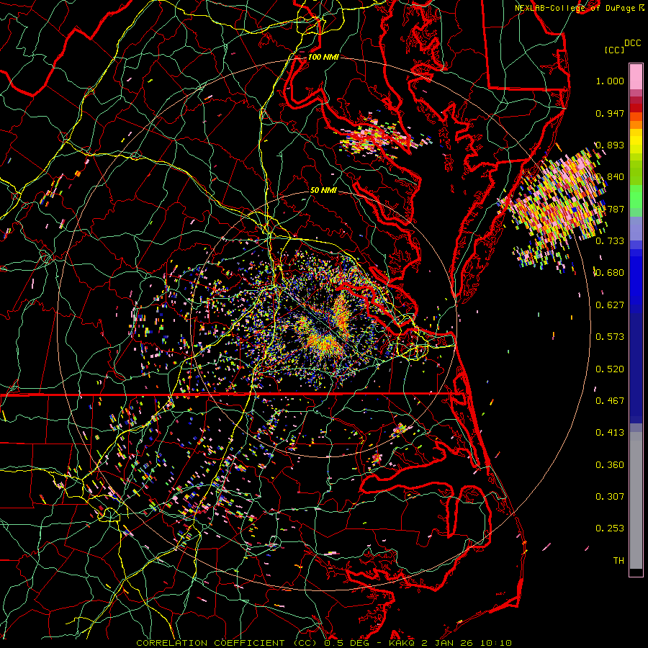The image size is (648, 648).
Task: Click the 0.360 legend value
Action: coord(610,465)
